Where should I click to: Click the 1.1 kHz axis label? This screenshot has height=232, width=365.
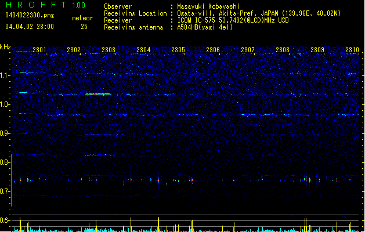coord(5,75)
